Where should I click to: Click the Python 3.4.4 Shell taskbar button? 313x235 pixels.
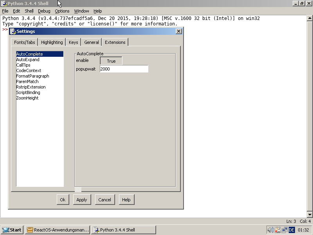pyautogui.click(x=124, y=230)
